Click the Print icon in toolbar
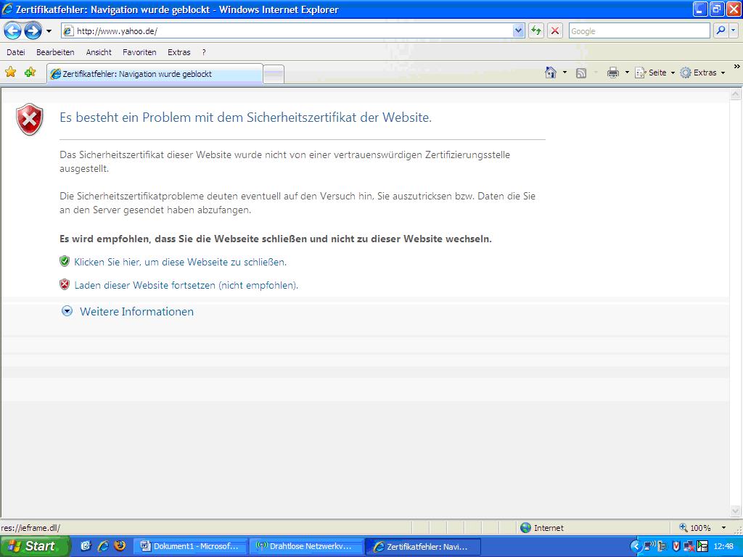The width and height of the screenshot is (743, 557). point(612,73)
